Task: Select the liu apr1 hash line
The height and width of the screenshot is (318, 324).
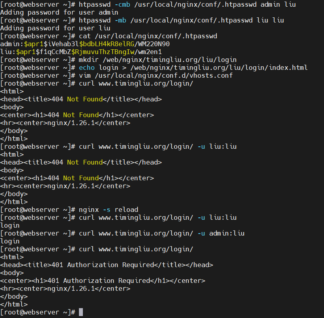Action: pos(81,52)
